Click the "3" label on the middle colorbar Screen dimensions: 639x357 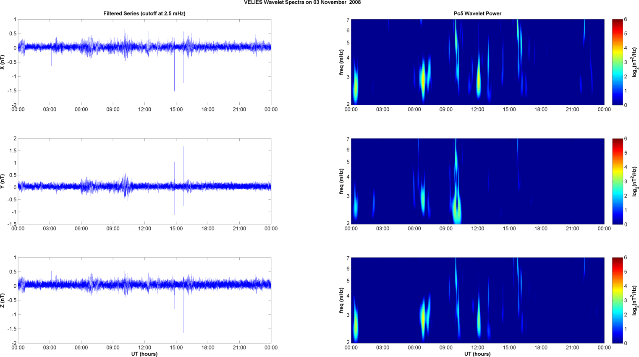click(x=626, y=182)
